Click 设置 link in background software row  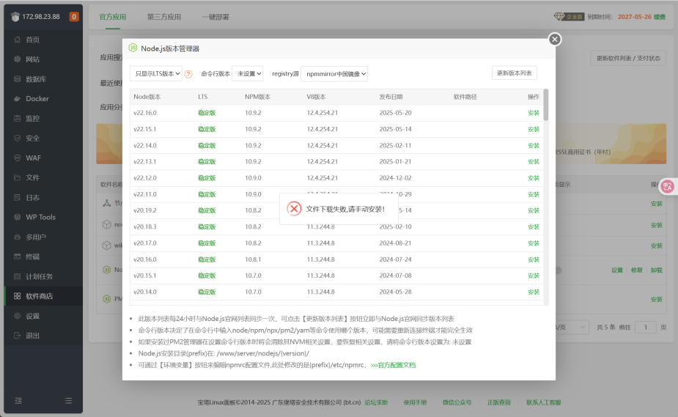(617, 270)
